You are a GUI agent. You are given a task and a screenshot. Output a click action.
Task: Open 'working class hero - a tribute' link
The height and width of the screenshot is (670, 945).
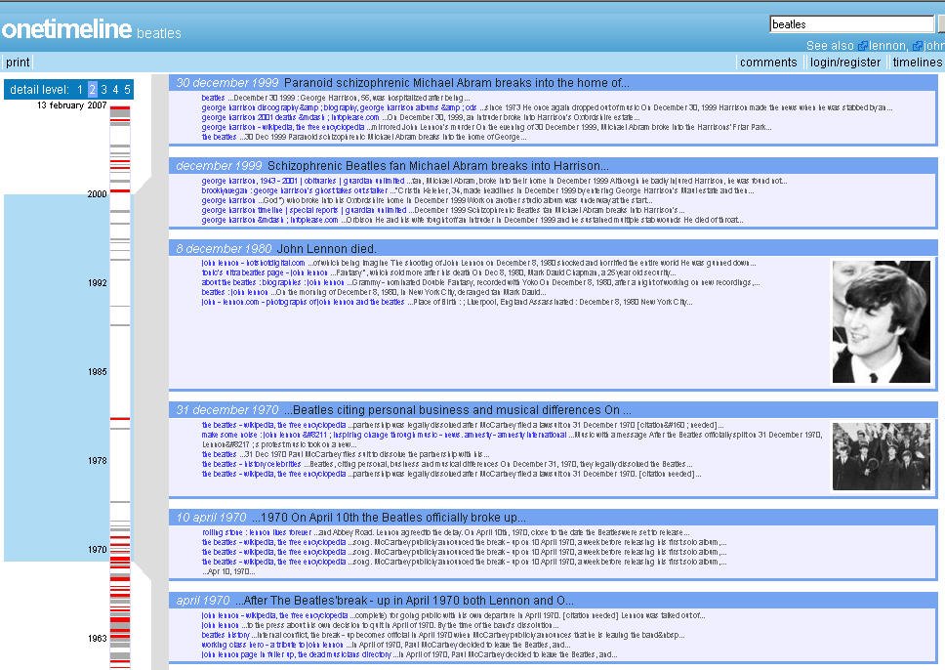[x=272, y=645]
